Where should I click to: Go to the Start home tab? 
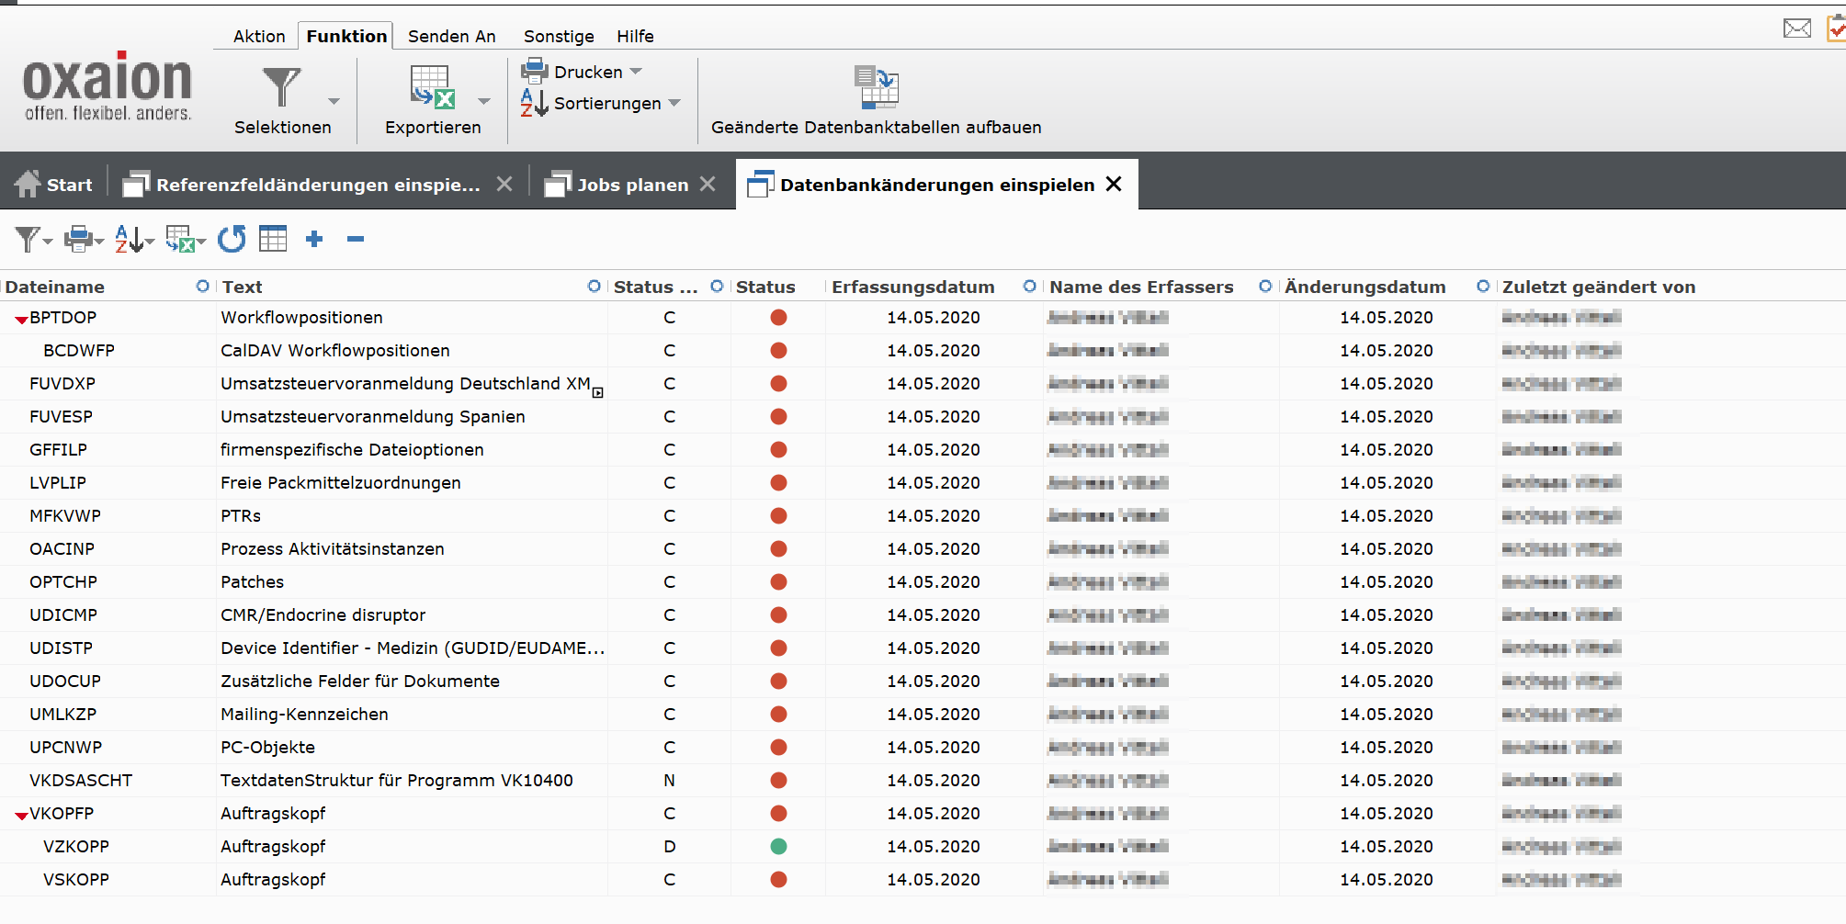click(x=55, y=185)
